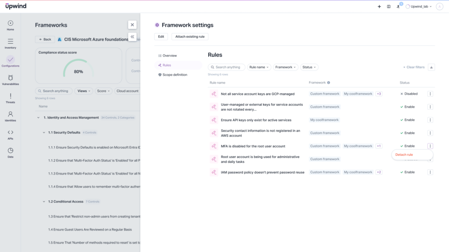Collapse panel with double-chevron button
Image resolution: width=449 pixels, height=252 pixels.
point(132,37)
